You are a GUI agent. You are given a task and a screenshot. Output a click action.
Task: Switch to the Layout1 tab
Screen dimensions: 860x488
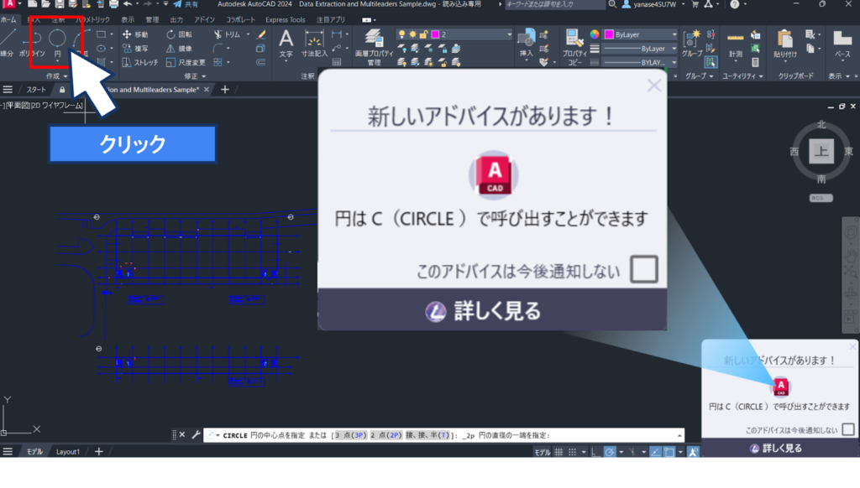[x=68, y=452]
